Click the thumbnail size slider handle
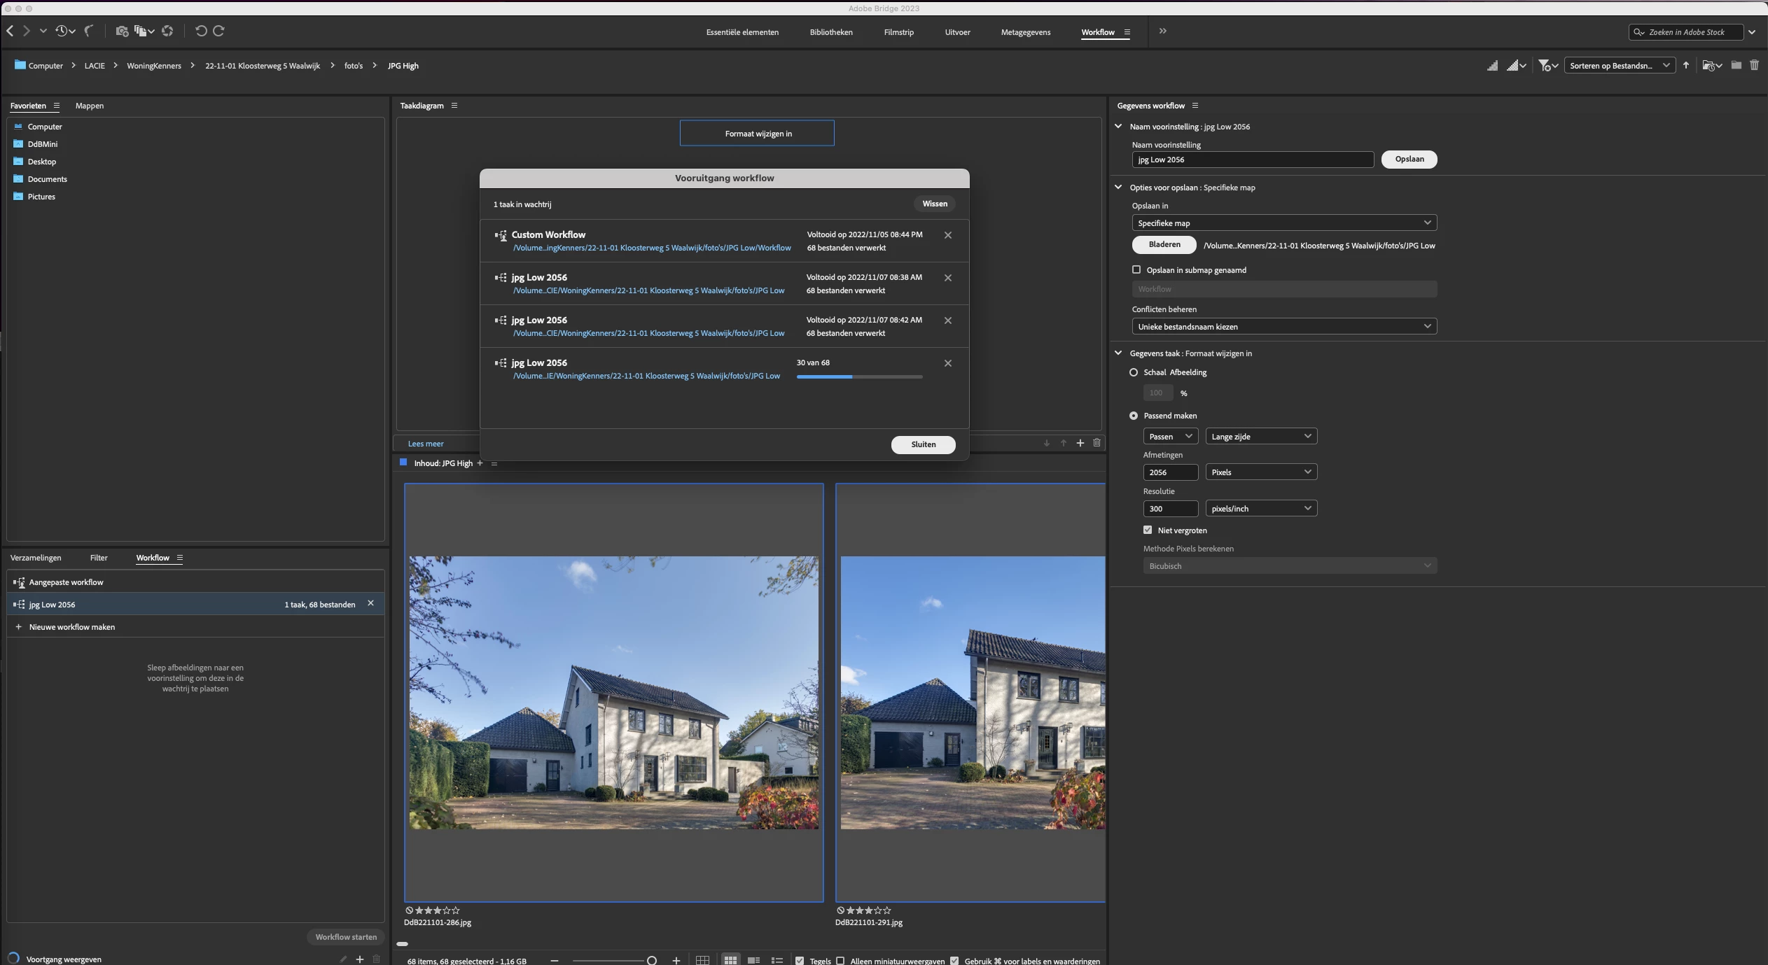The width and height of the screenshot is (1768, 965). point(652,960)
